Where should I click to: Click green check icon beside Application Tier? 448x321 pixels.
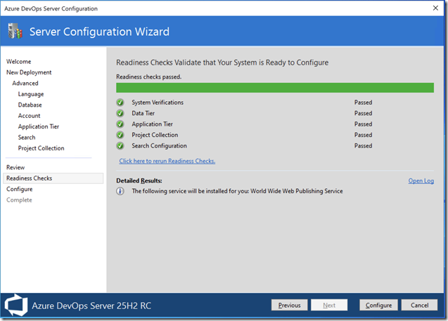coord(120,124)
